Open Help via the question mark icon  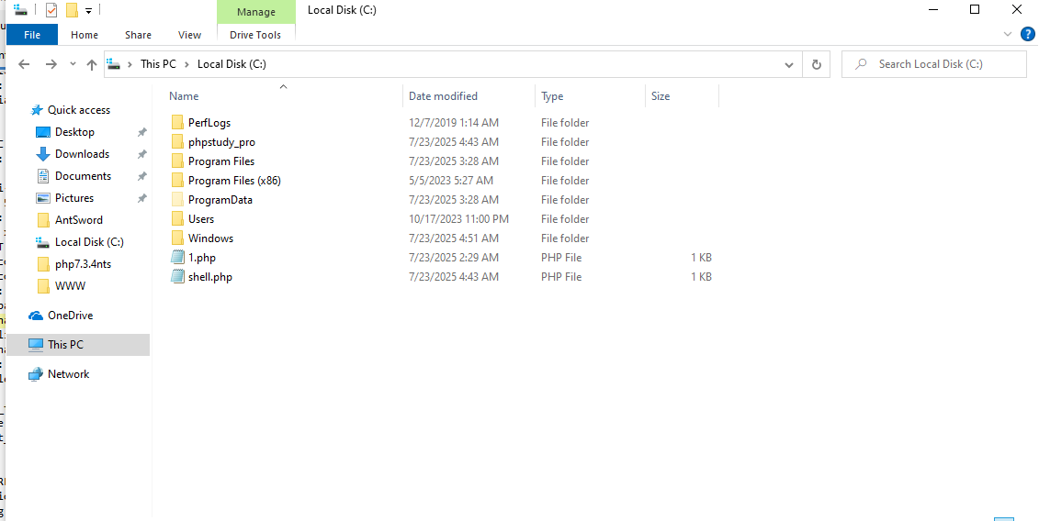coord(1028,35)
